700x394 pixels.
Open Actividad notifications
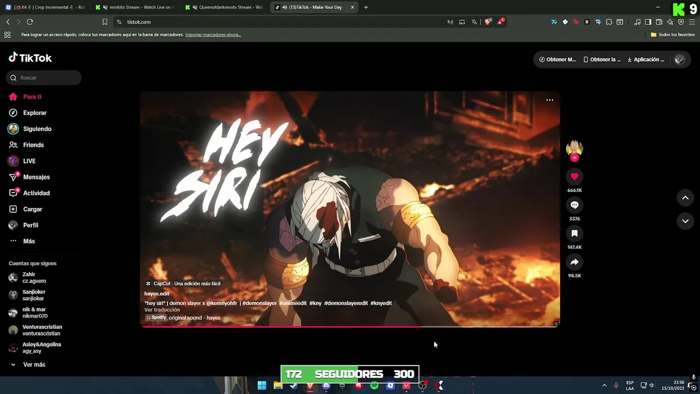30,193
